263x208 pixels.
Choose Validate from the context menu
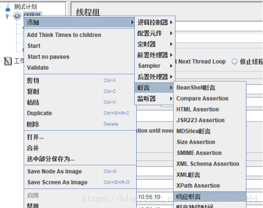coord(79,67)
